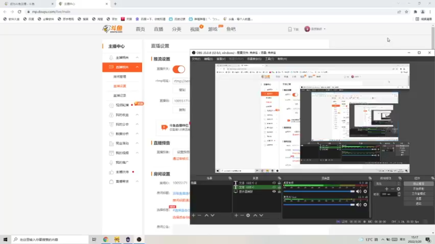The image size is (435, 244).
Task: Bookmark this page with the star icon
Action: (406, 11)
